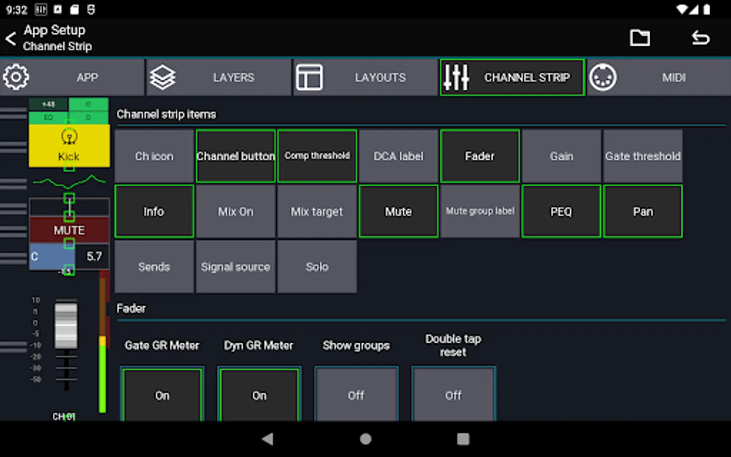This screenshot has height=457, width=731.
Task: Click the 5.7 value readout
Action: click(93, 256)
